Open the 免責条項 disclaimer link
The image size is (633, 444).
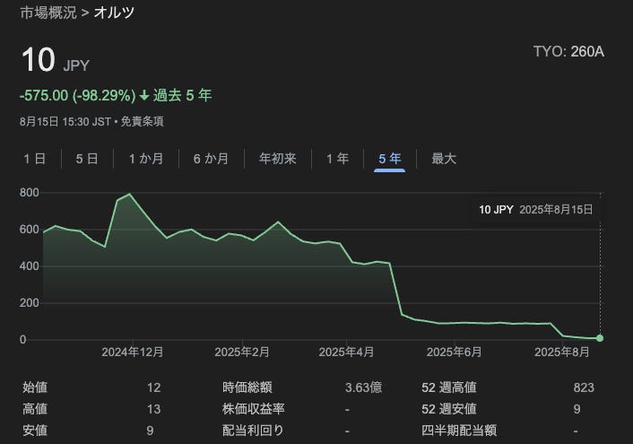tap(142, 122)
